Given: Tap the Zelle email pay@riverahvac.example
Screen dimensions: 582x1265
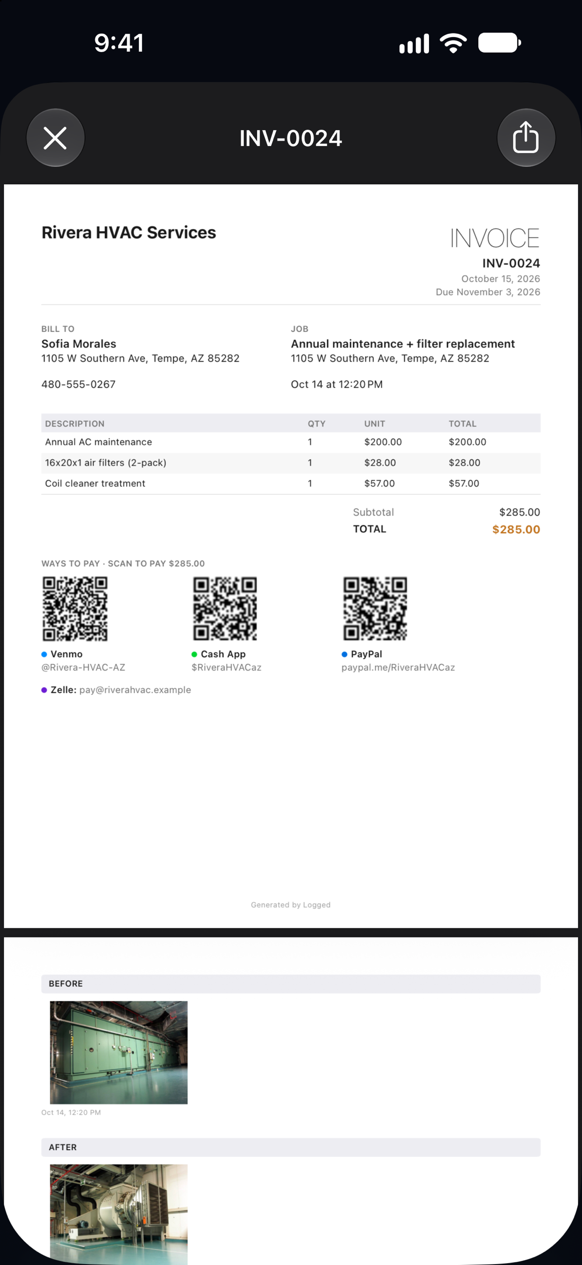Looking at the screenshot, I should point(135,690).
